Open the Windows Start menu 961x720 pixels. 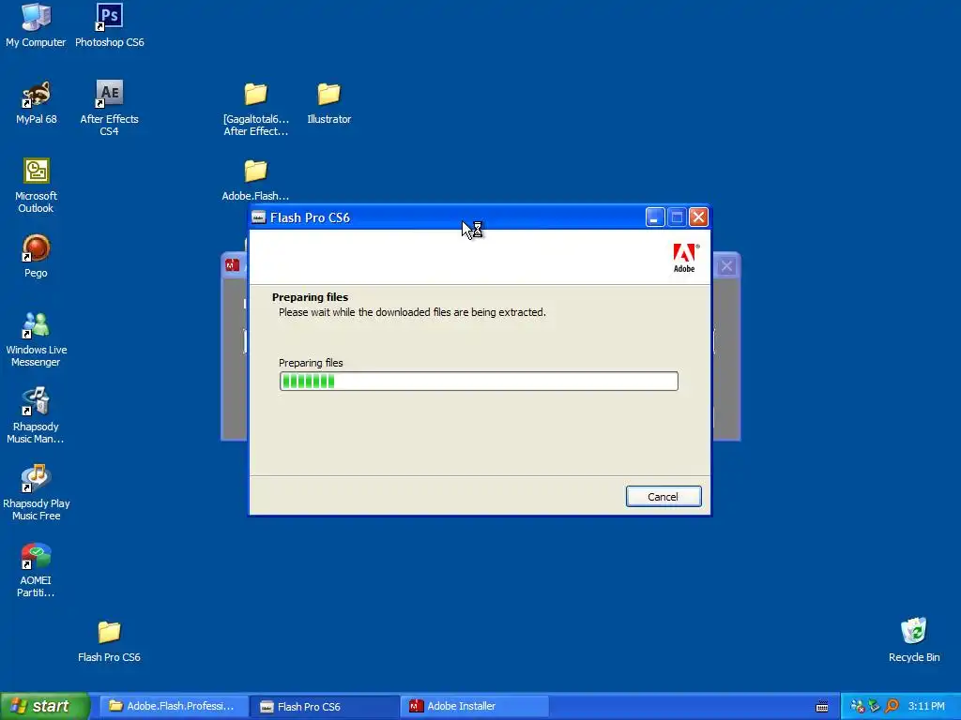point(45,706)
